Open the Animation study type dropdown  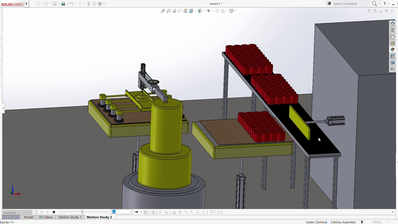tap(17, 212)
